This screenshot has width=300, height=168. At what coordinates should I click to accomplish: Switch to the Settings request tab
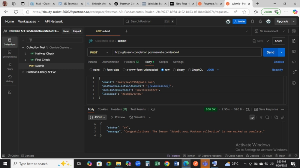(178, 62)
